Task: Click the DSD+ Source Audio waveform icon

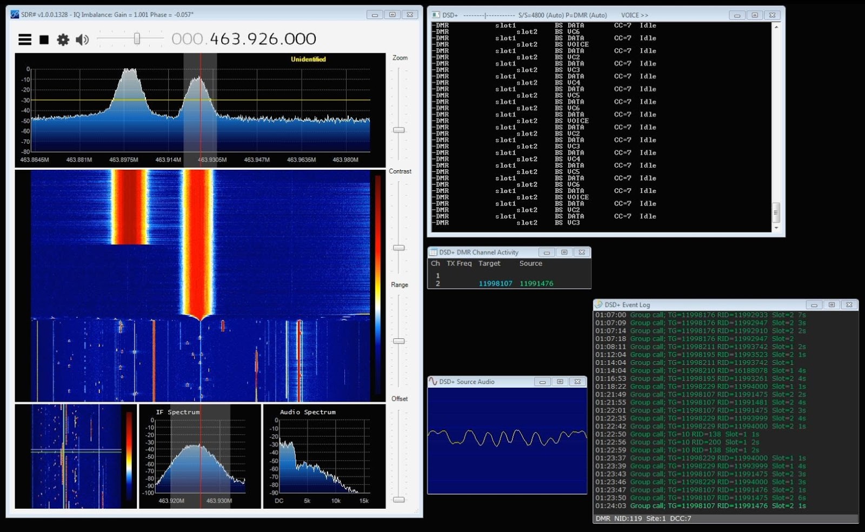Action: click(433, 381)
